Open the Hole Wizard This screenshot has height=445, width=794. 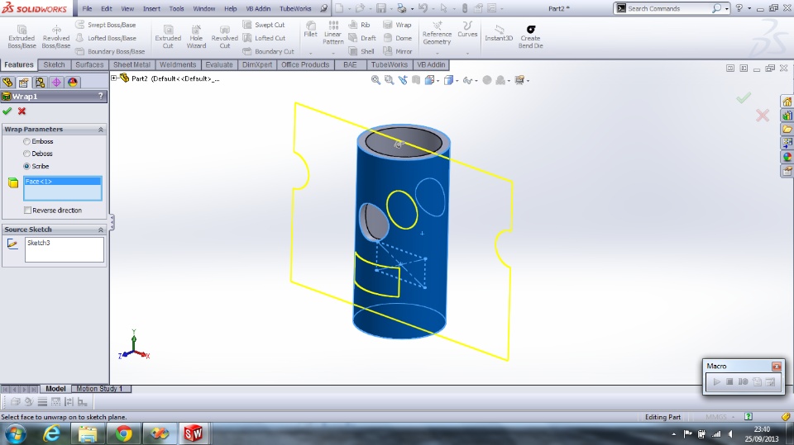[x=196, y=36]
